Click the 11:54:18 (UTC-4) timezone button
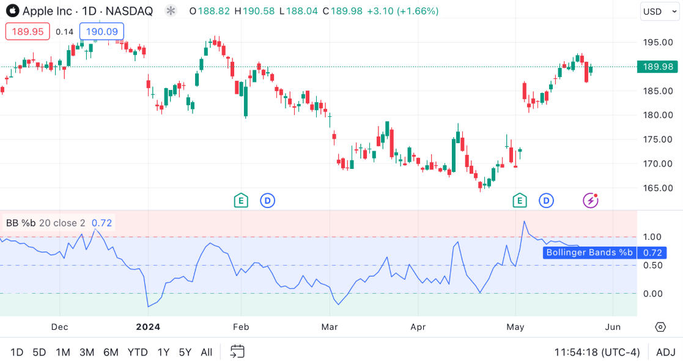The width and height of the screenshot is (683, 361). [x=597, y=352]
